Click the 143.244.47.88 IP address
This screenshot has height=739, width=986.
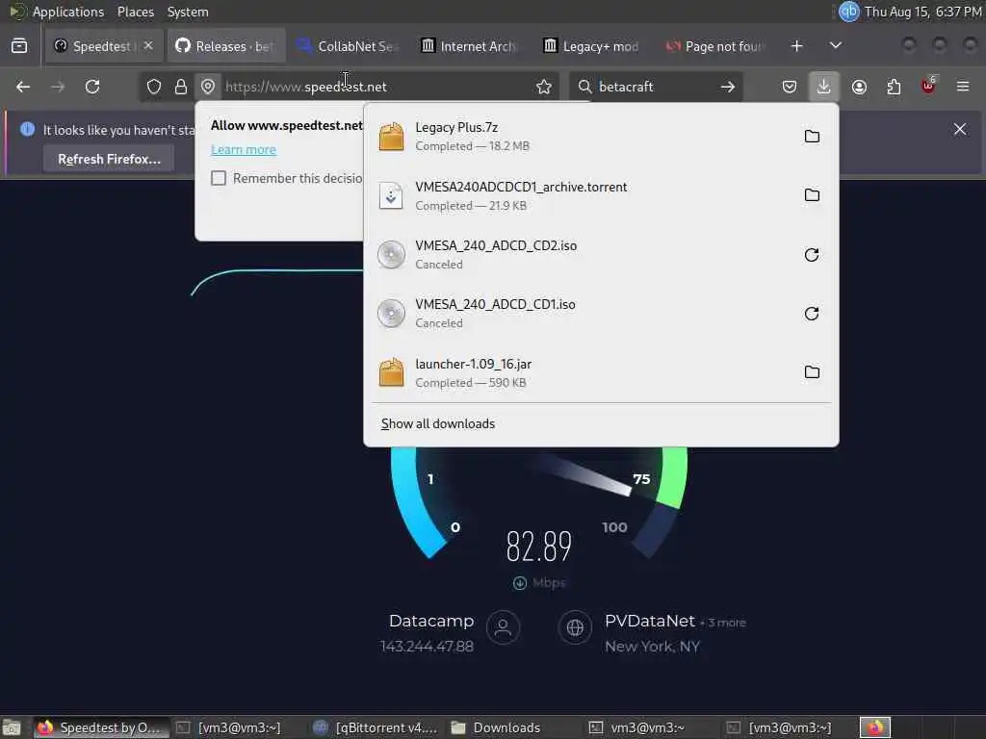point(427,646)
